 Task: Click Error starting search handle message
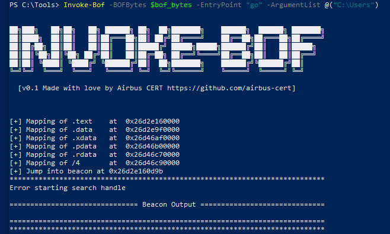(68, 188)
